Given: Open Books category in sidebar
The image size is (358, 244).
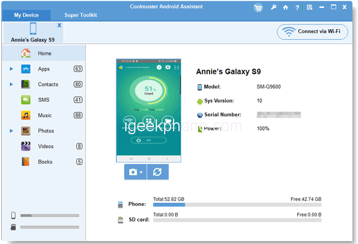Looking at the screenshot, I should click(44, 162).
